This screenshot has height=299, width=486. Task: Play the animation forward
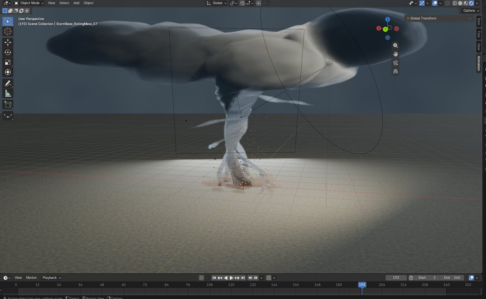tap(231, 278)
